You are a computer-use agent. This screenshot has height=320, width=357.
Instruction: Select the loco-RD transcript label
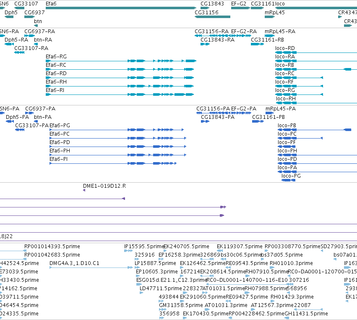[x=285, y=48]
